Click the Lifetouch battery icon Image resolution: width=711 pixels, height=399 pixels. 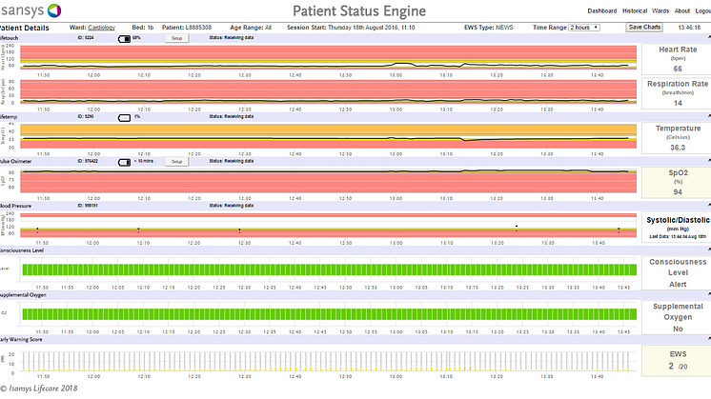coord(124,39)
